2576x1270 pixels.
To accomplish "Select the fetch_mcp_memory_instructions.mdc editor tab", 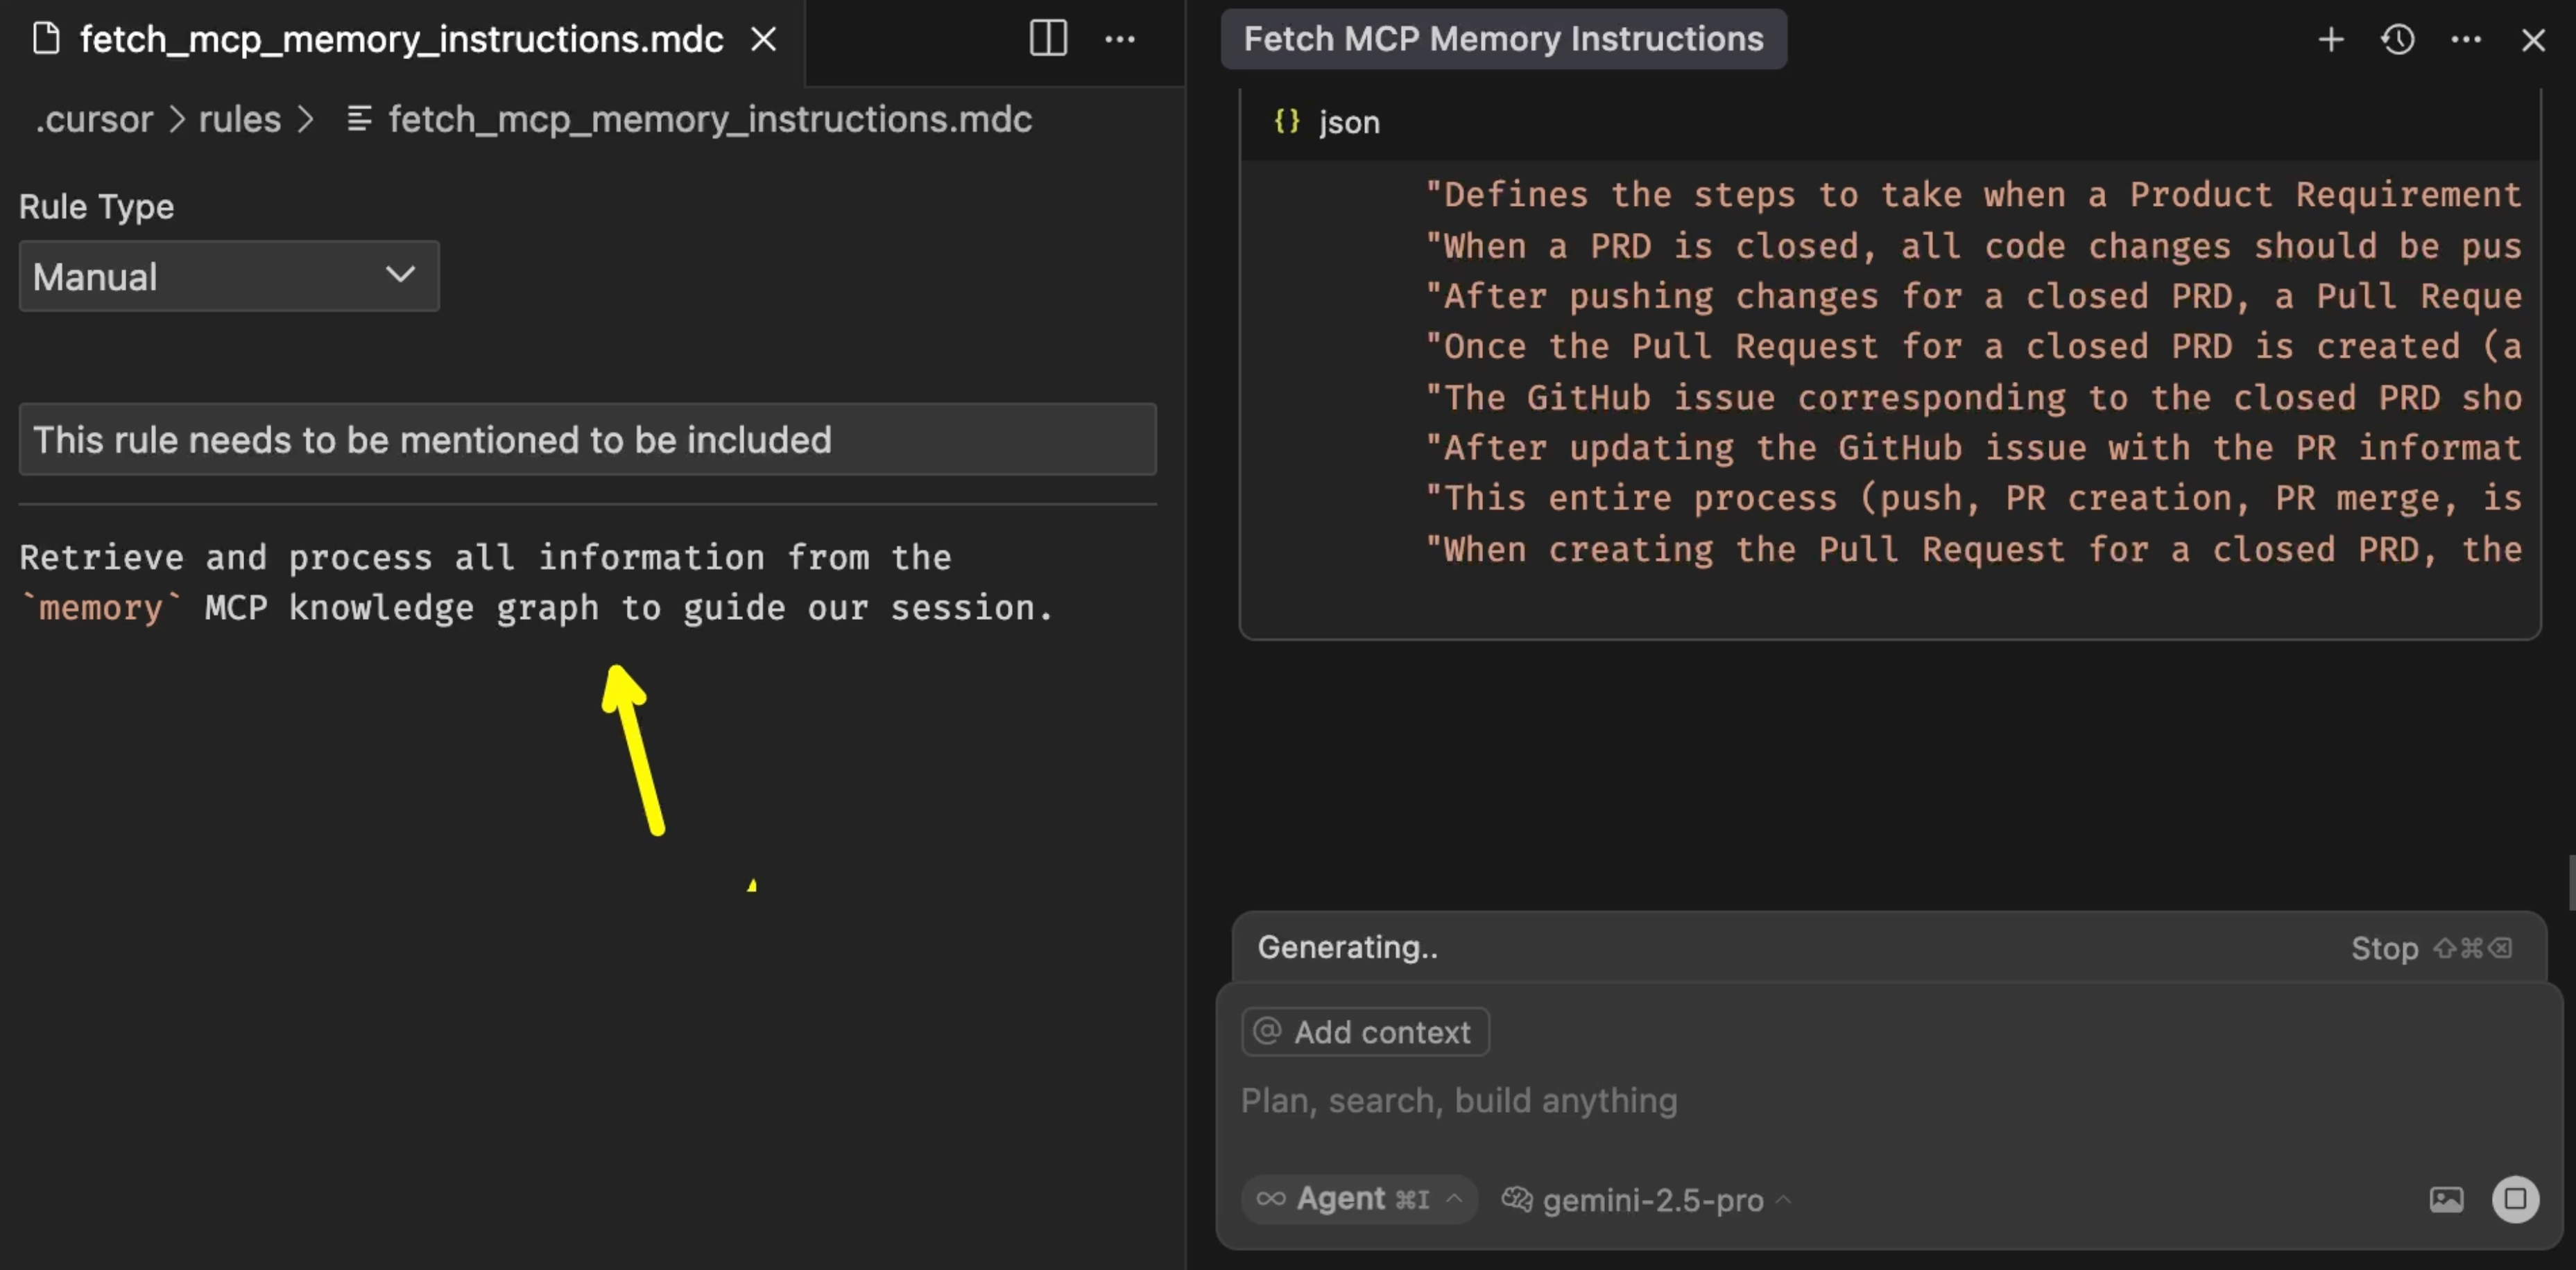I will 402,40.
